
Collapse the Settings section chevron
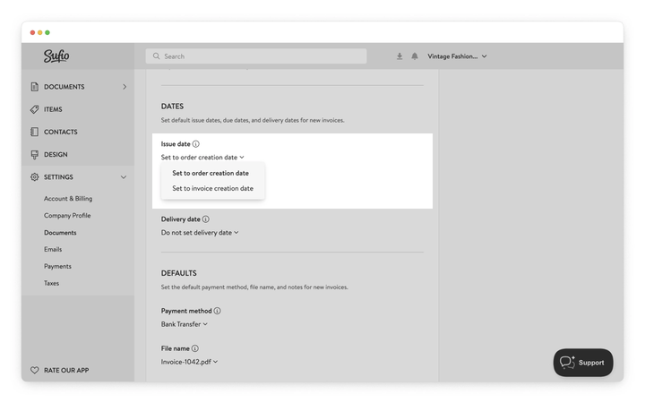click(x=124, y=177)
